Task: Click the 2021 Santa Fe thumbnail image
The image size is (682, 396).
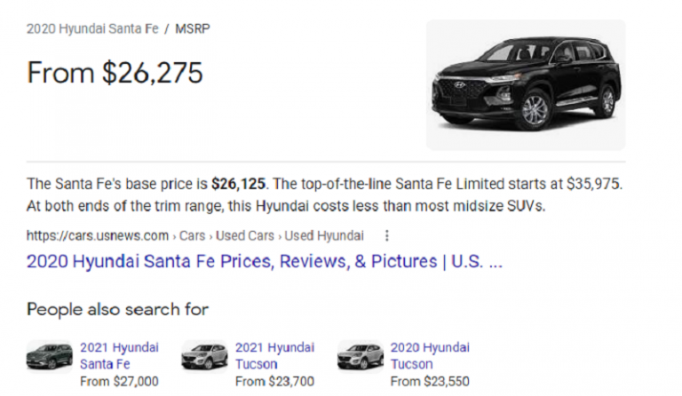Action: [50, 356]
